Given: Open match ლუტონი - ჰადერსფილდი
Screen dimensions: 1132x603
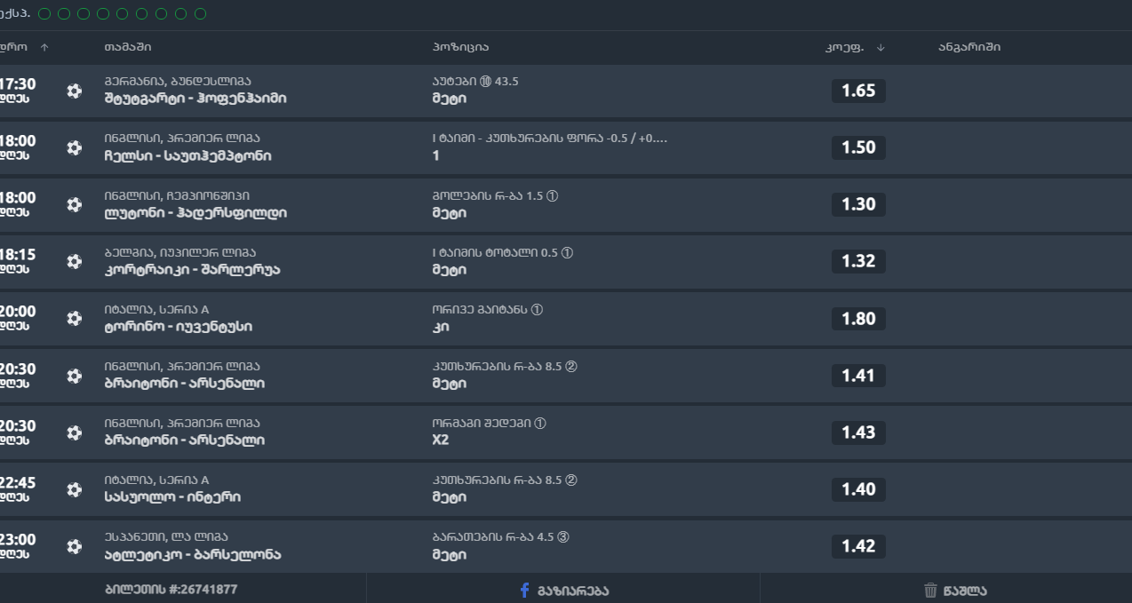Looking at the screenshot, I should pos(195,212).
